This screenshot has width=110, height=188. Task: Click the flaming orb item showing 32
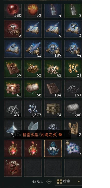click(33, 11)
